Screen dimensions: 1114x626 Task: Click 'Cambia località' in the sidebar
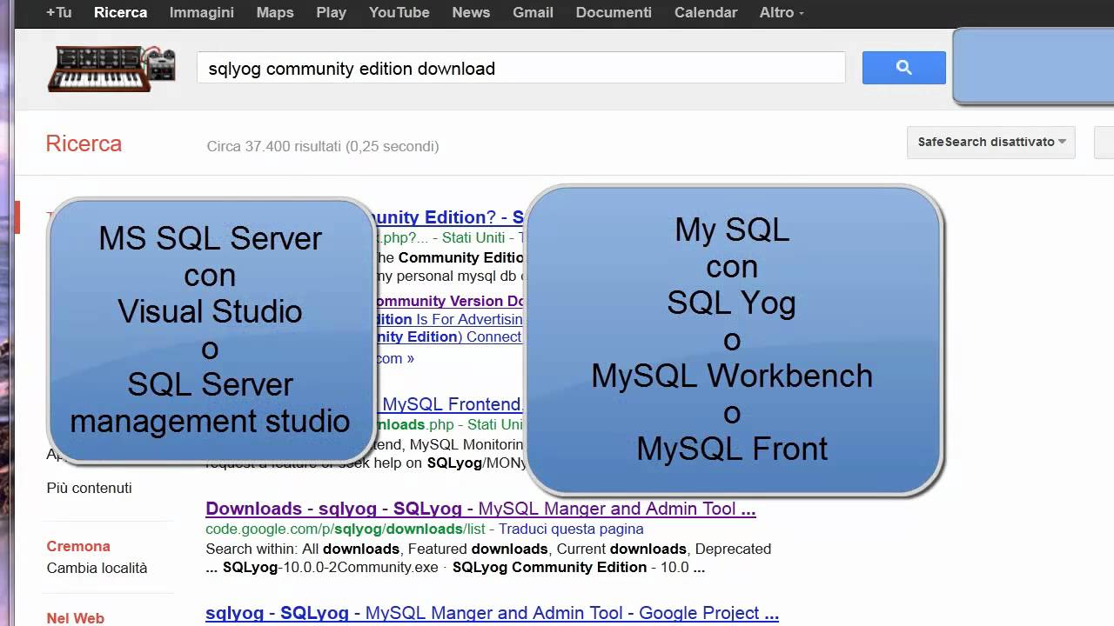97,568
